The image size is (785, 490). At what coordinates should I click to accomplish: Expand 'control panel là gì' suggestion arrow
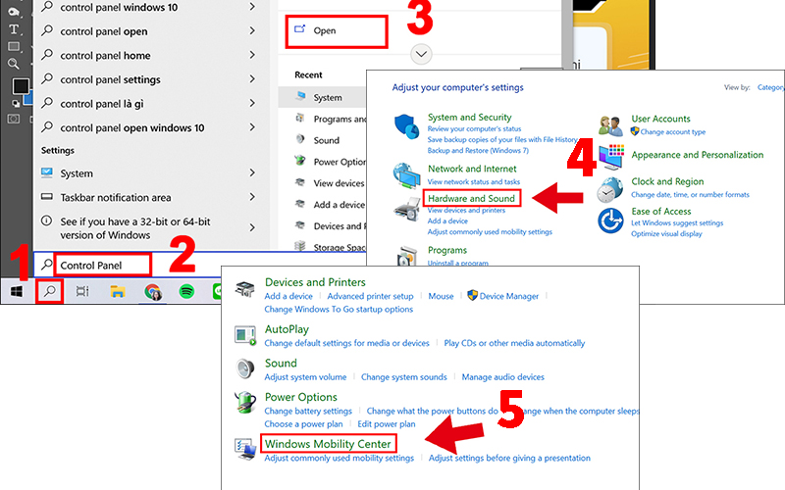coord(252,103)
